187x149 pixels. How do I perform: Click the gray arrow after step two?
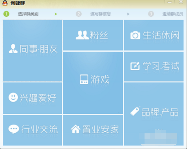coord(128,14)
